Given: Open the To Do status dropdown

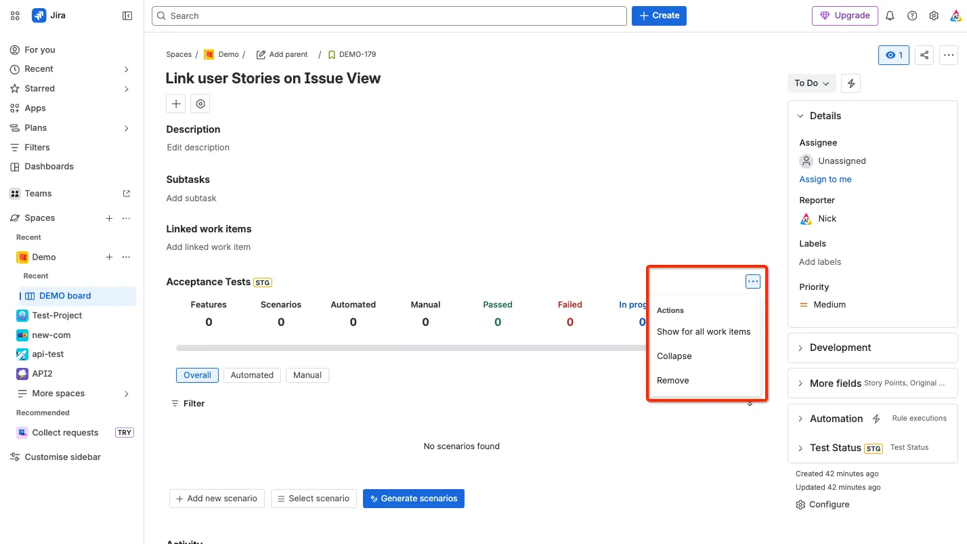Looking at the screenshot, I should coord(812,83).
